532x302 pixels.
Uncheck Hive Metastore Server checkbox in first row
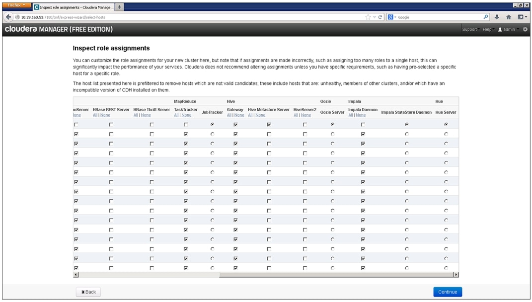click(269, 125)
